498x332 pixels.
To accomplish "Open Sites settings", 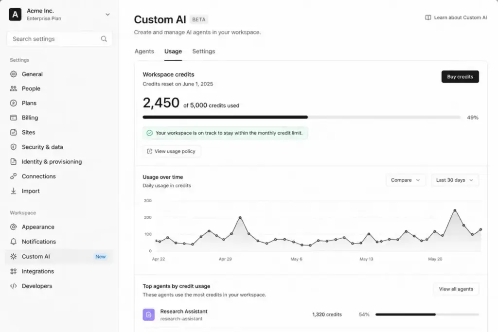I will click(x=59, y=132).
